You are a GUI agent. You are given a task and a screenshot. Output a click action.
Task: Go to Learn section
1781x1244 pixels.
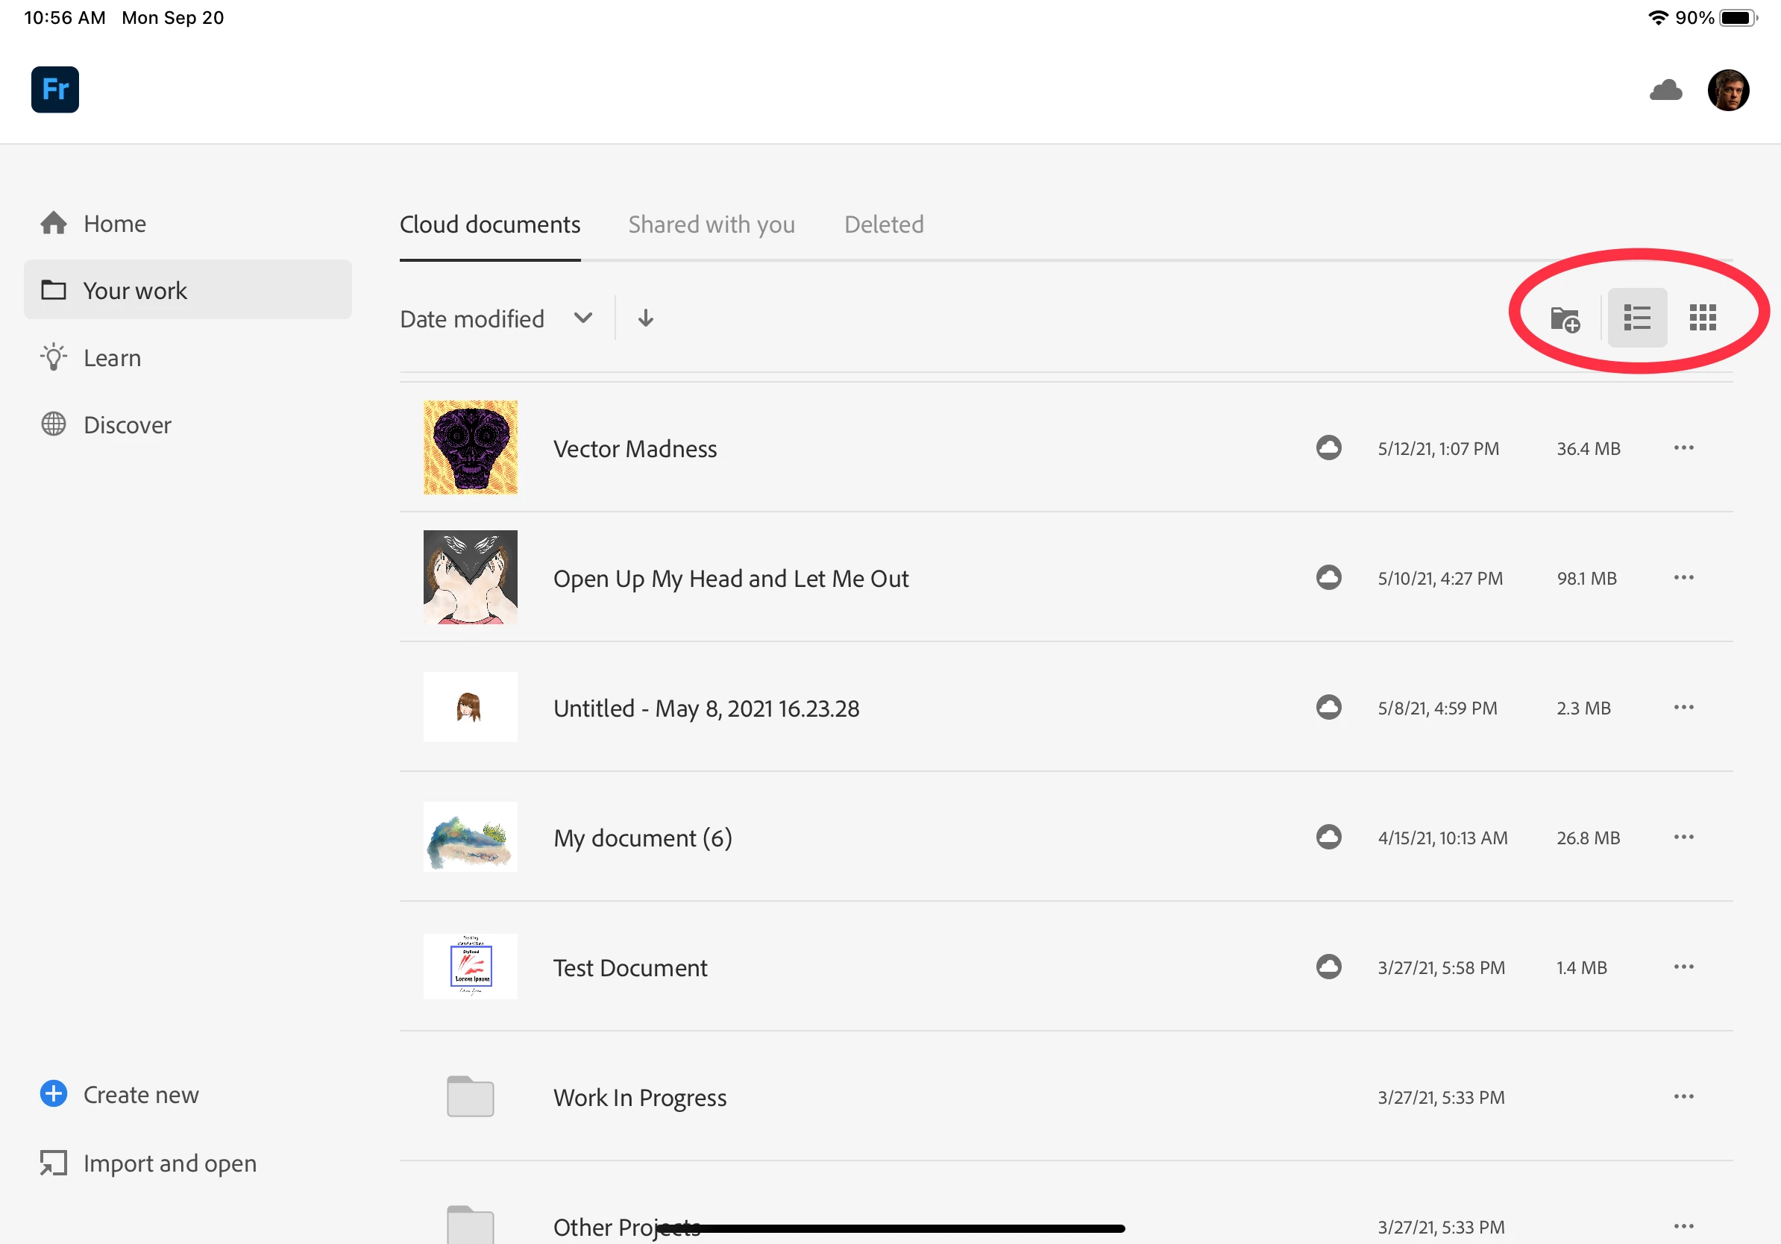click(112, 357)
